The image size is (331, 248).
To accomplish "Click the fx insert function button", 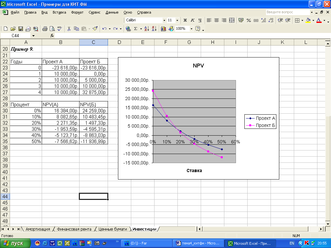I will pos(52,36).
